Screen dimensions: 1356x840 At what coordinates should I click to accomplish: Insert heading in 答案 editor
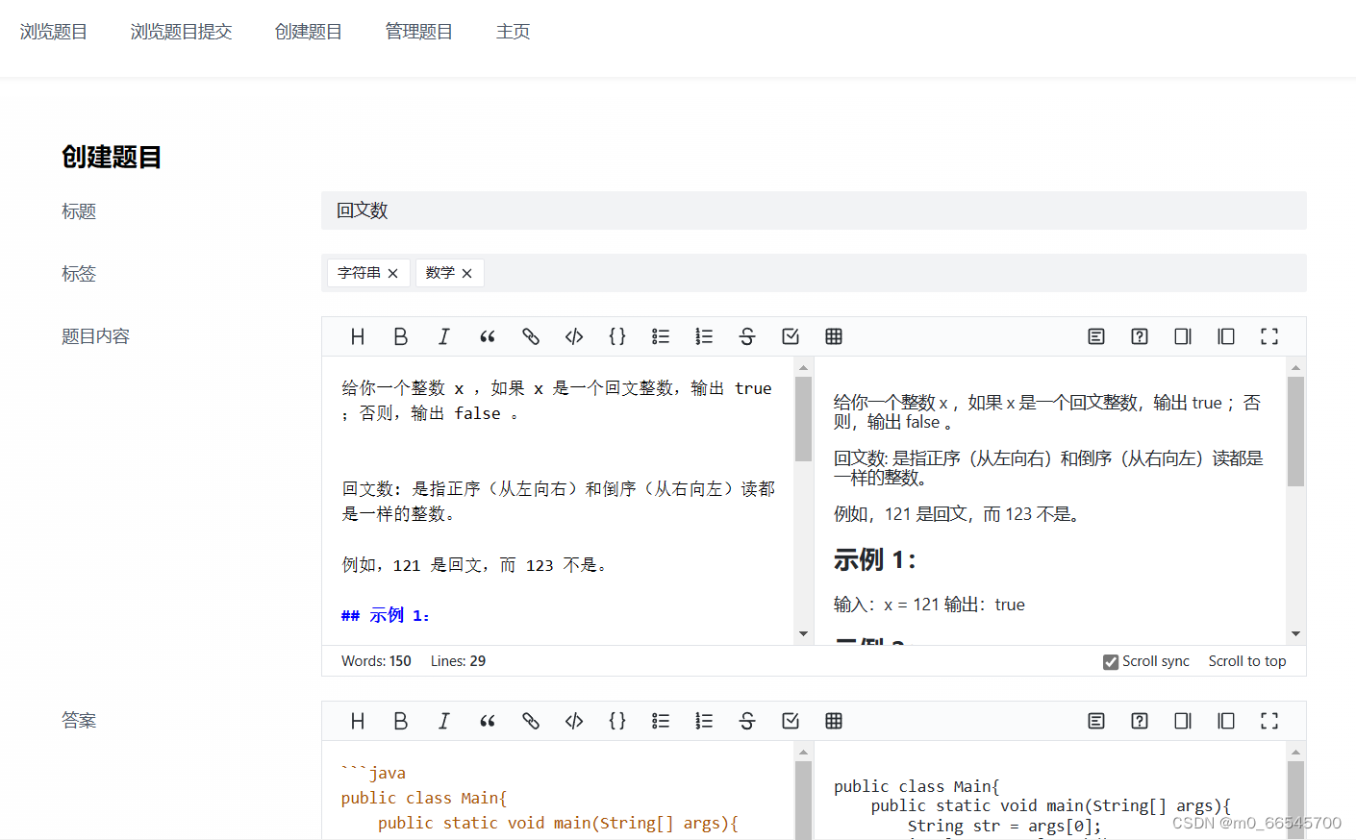coord(358,721)
